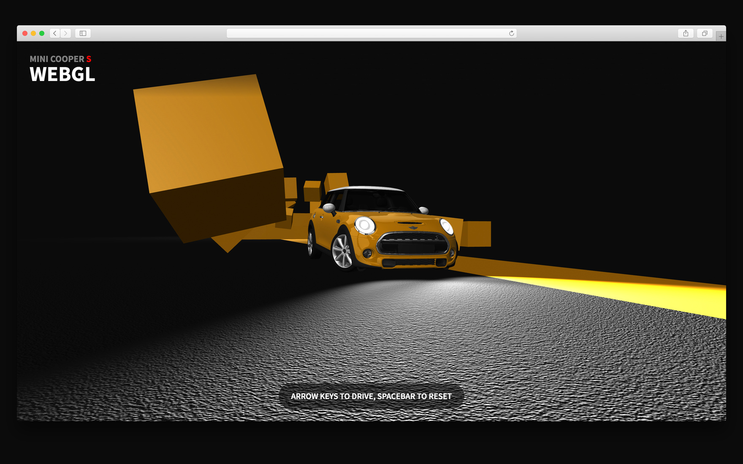Open the Share icon in the toolbar
Screen dimensions: 743x464
tap(686, 33)
